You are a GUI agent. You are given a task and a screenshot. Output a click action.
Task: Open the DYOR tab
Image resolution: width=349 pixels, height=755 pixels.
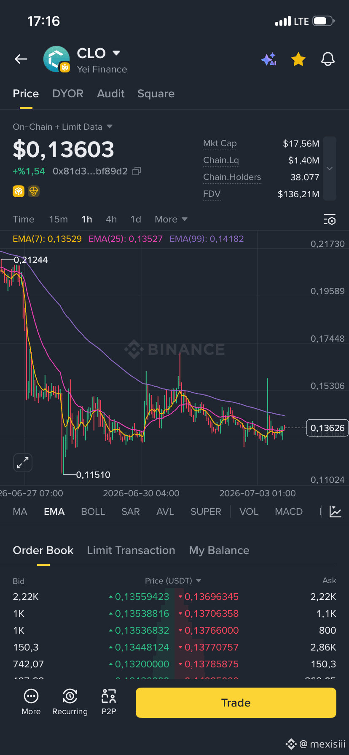68,94
